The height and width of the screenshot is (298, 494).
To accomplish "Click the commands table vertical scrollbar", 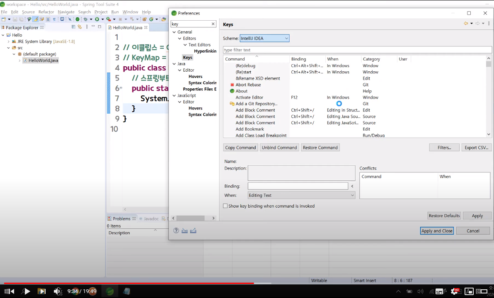I will (489, 97).
